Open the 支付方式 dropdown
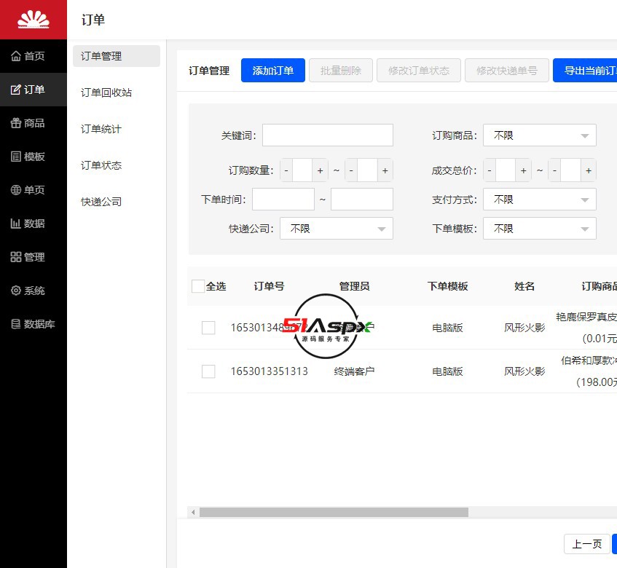Screen dimensions: 617x568 click(x=539, y=200)
